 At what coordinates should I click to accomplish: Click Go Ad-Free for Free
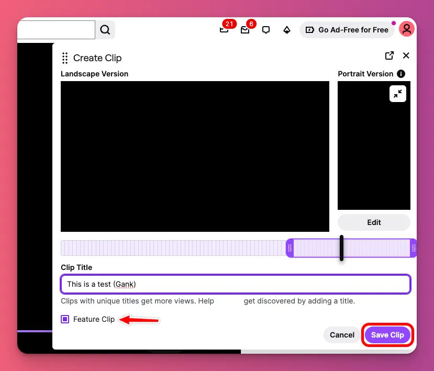[x=347, y=30]
